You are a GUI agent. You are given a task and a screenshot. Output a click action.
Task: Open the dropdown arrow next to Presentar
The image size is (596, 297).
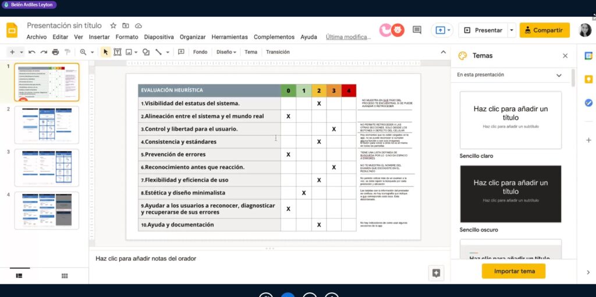(512, 30)
